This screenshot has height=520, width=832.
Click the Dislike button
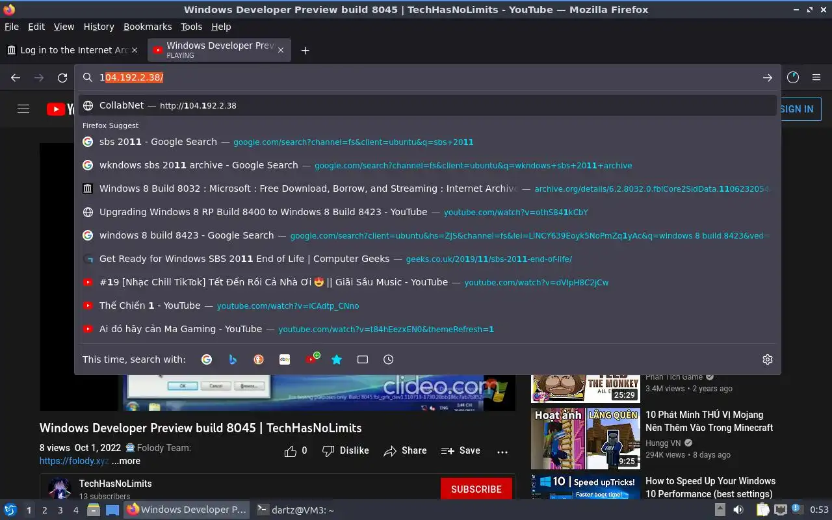pos(345,450)
